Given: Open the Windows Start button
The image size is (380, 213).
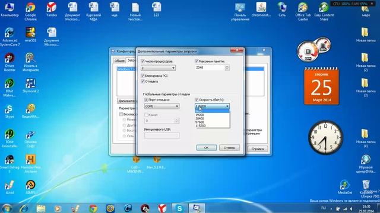Looking at the screenshot, I should (7, 208).
